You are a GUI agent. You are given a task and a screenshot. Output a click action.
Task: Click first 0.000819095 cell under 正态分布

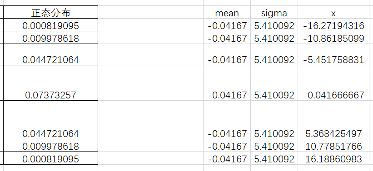(x=50, y=24)
